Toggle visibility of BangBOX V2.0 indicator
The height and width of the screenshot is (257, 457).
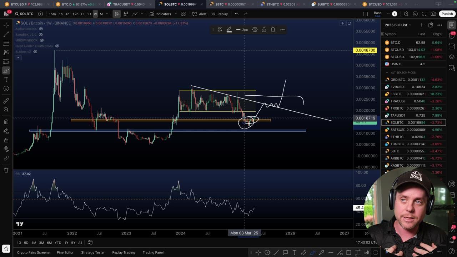tap(41, 35)
